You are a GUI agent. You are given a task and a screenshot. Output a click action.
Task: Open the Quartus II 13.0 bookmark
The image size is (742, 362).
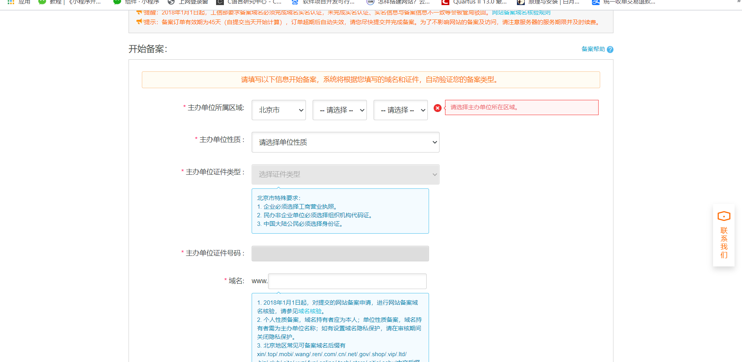pos(474,2)
